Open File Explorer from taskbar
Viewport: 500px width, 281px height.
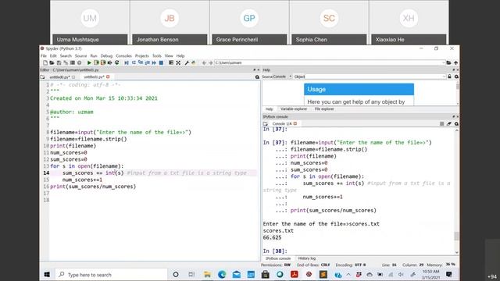pyautogui.click(x=207, y=274)
